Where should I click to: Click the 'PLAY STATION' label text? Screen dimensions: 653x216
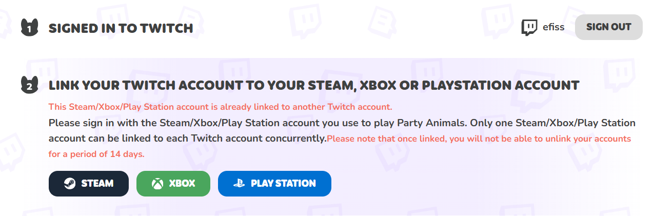pyautogui.click(x=283, y=184)
